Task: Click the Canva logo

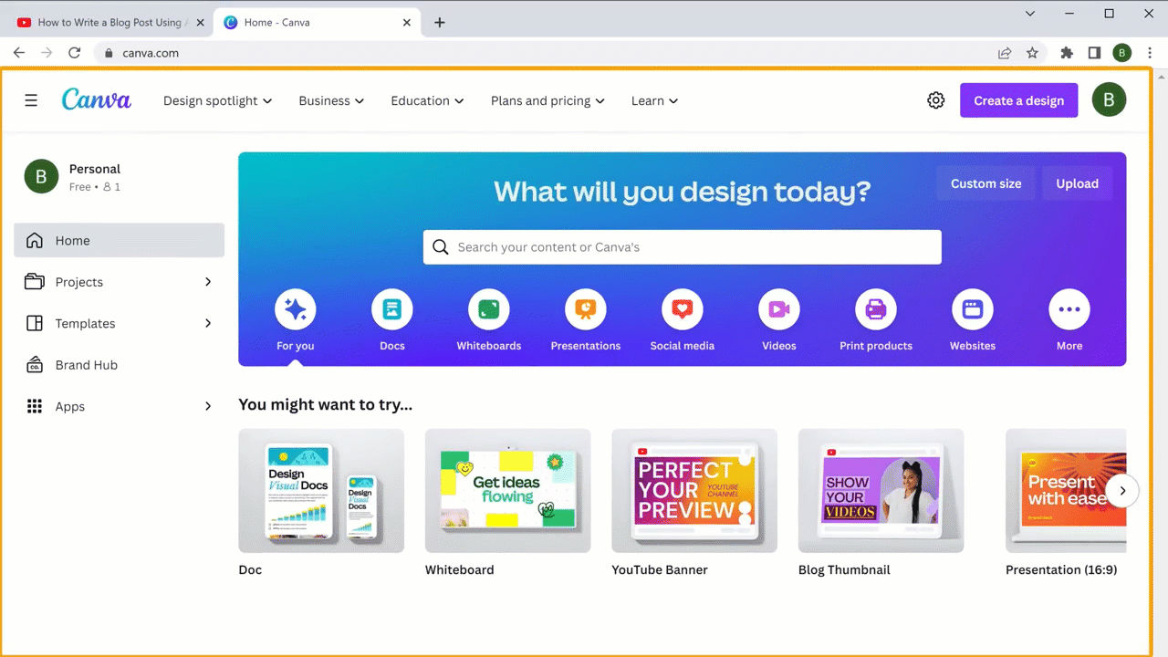Action: (x=97, y=99)
